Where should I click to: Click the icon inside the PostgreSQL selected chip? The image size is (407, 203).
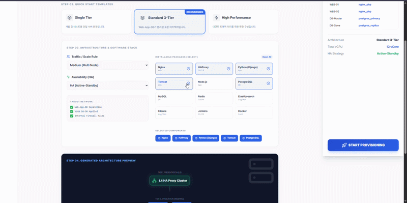(244, 138)
